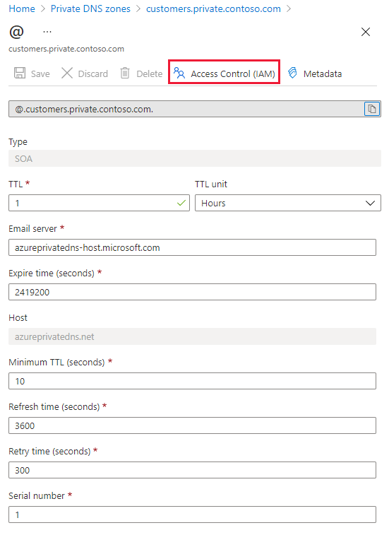
Task: Click the 'Refresh time (seconds)' label
Action: click(54, 406)
